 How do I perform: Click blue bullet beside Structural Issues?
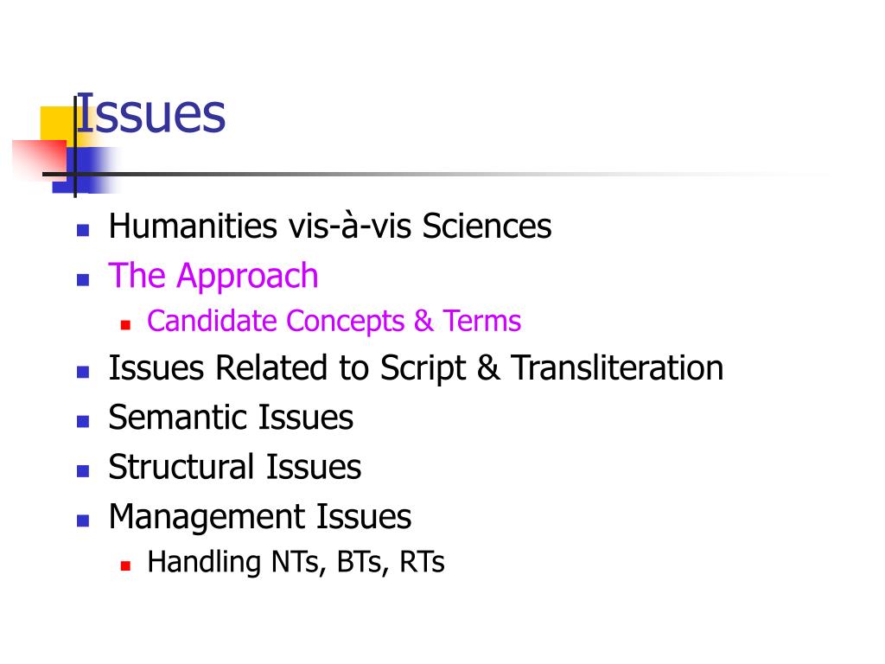pyautogui.click(x=83, y=471)
